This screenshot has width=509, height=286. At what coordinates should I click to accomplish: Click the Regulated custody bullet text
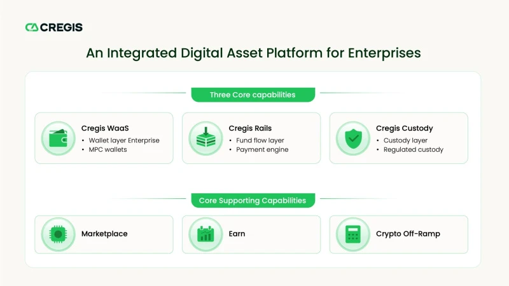click(413, 149)
